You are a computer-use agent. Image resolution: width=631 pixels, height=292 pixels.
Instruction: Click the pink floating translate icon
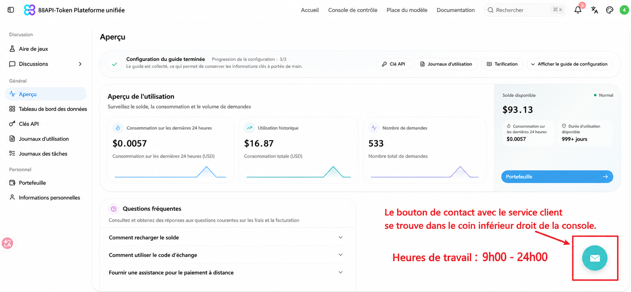(x=7, y=243)
